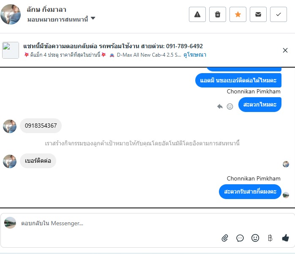Image resolution: width=295 pixels, height=254 pixels.
Task: Mark conversation unread with envelope icon
Action: (258, 14)
